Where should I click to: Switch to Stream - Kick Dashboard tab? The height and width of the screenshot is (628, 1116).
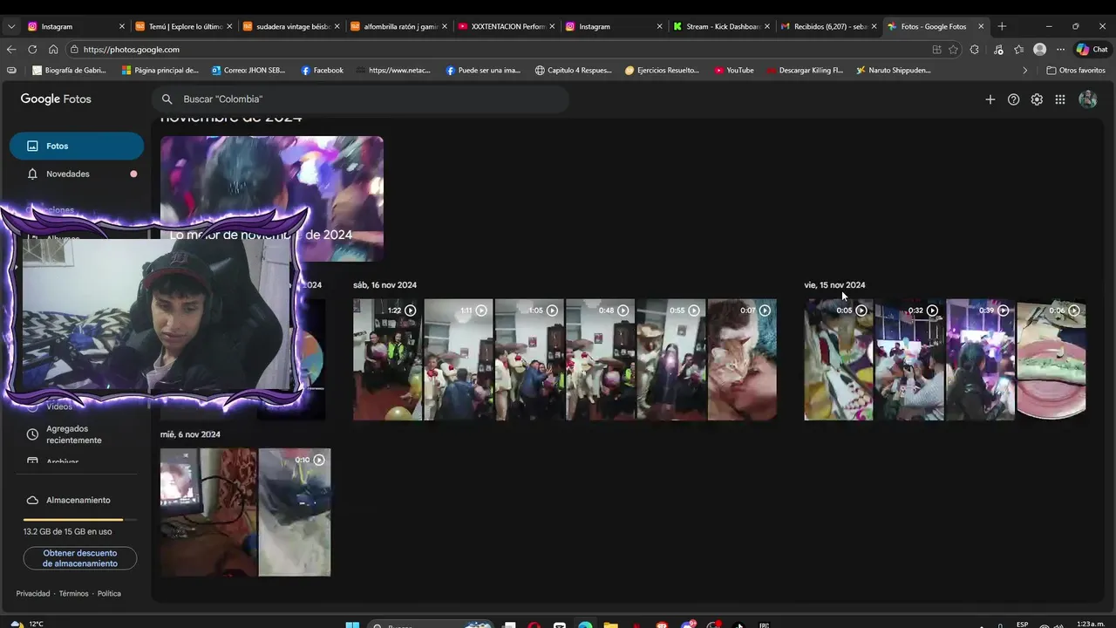(x=721, y=26)
